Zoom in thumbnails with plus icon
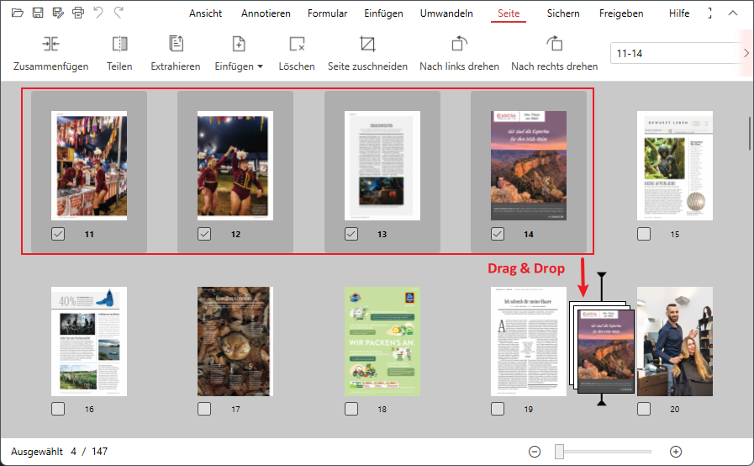This screenshot has height=466, width=754. (x=676, y=452)
